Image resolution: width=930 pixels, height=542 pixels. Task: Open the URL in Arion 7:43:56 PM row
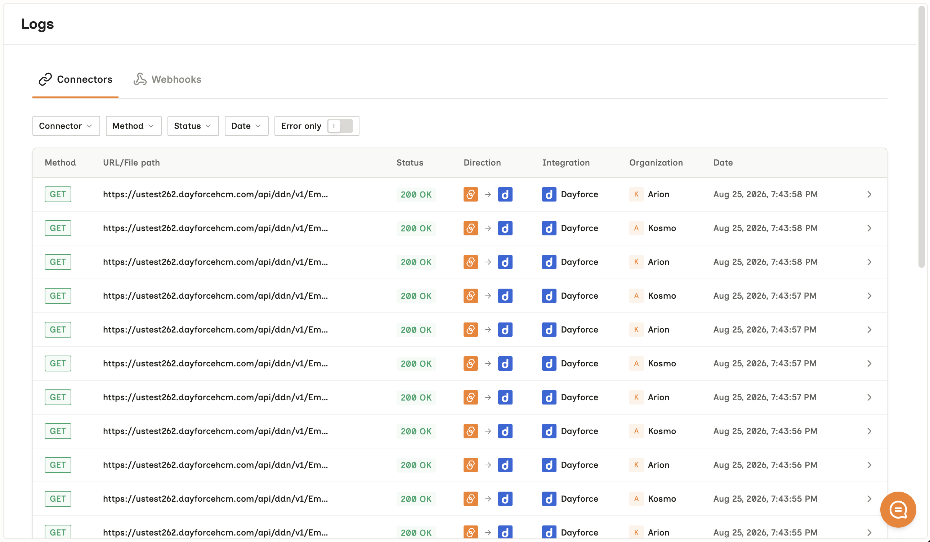tap(215, 465)
